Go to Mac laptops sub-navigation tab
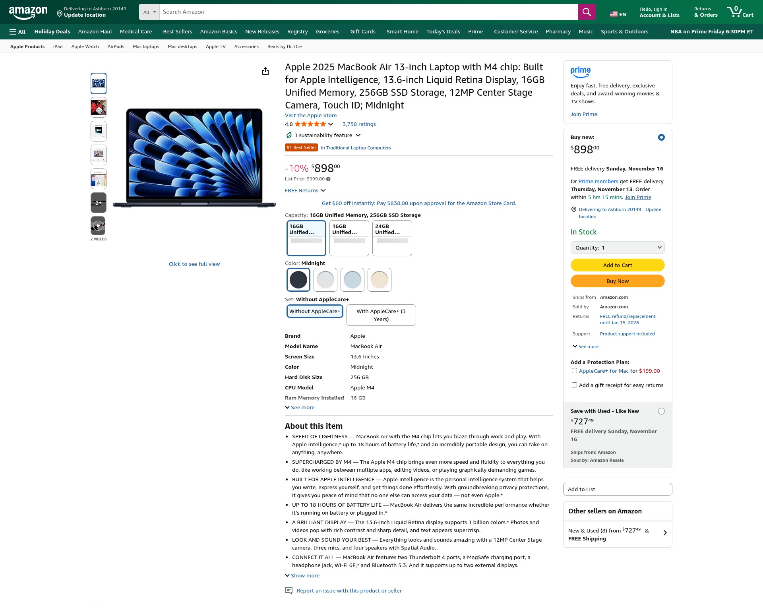This screenshot has height=608, width=763. [x=146, y=46]
